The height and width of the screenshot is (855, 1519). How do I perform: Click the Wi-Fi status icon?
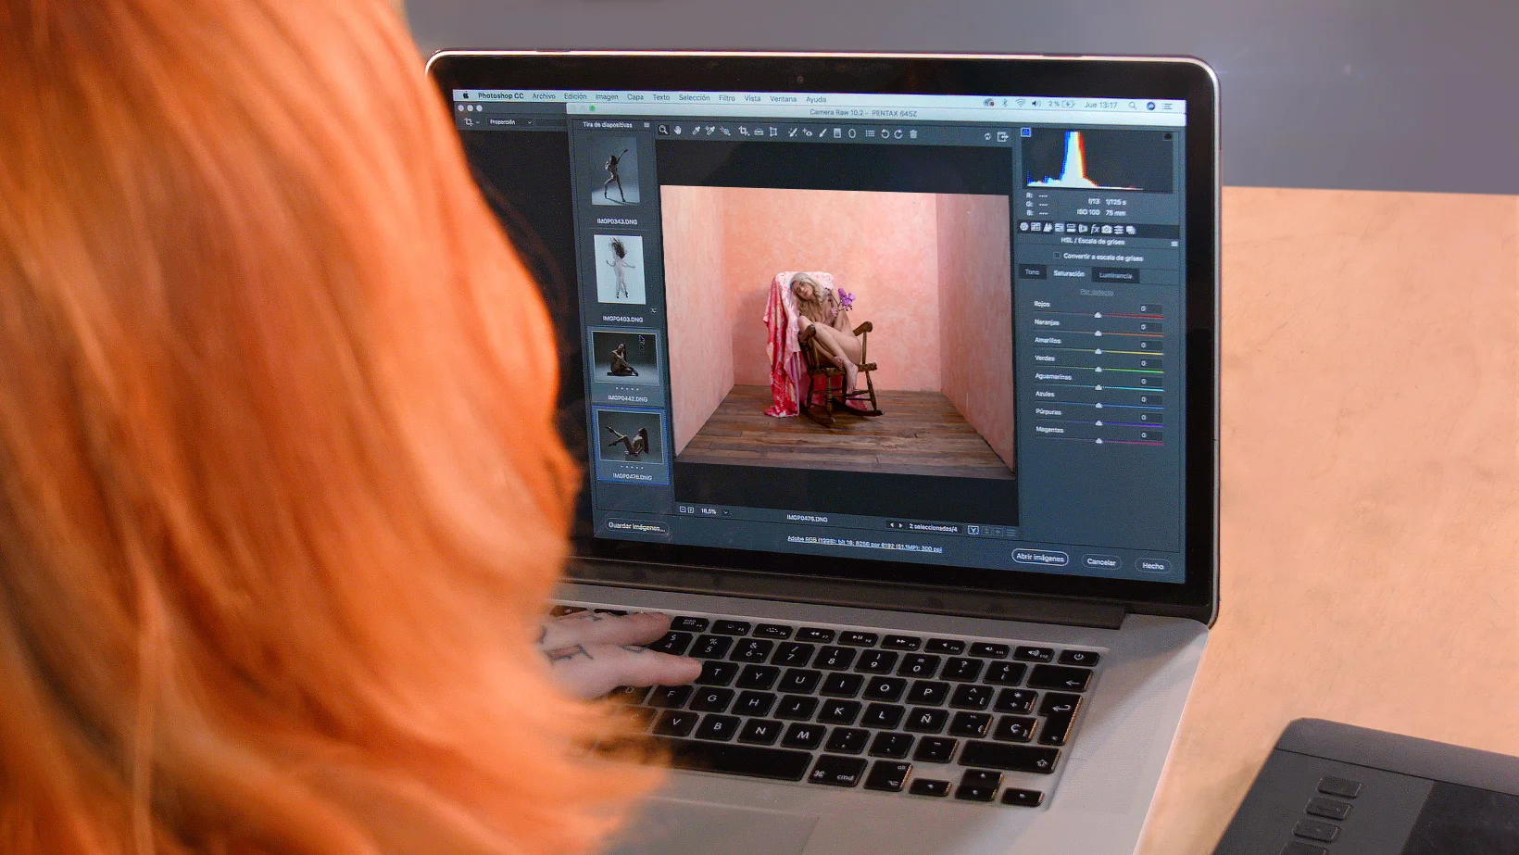(x=1020, y=104)
